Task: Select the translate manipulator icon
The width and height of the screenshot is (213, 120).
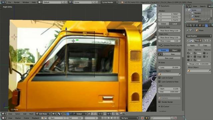Action: pyautogui.click(x=68, y=114)
